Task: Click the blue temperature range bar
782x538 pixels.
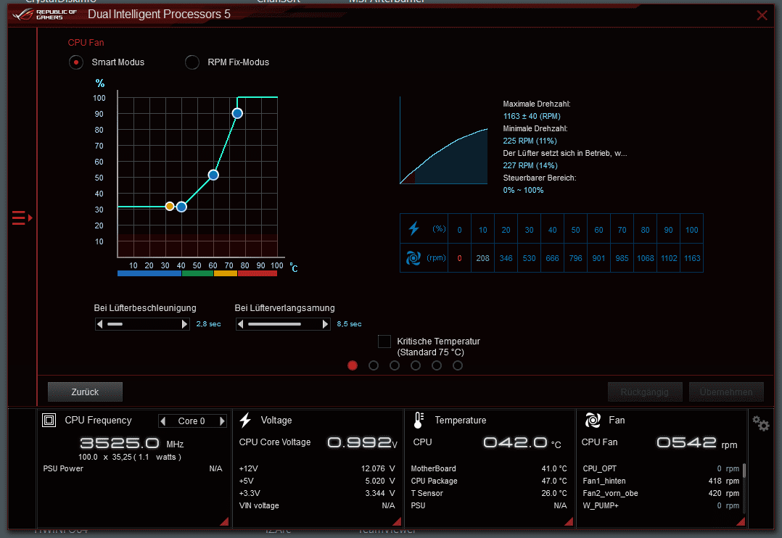Action: pyautogui.click(x=149, y=273)
